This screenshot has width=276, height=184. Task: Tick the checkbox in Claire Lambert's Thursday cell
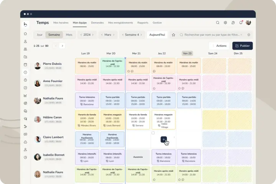153,133
